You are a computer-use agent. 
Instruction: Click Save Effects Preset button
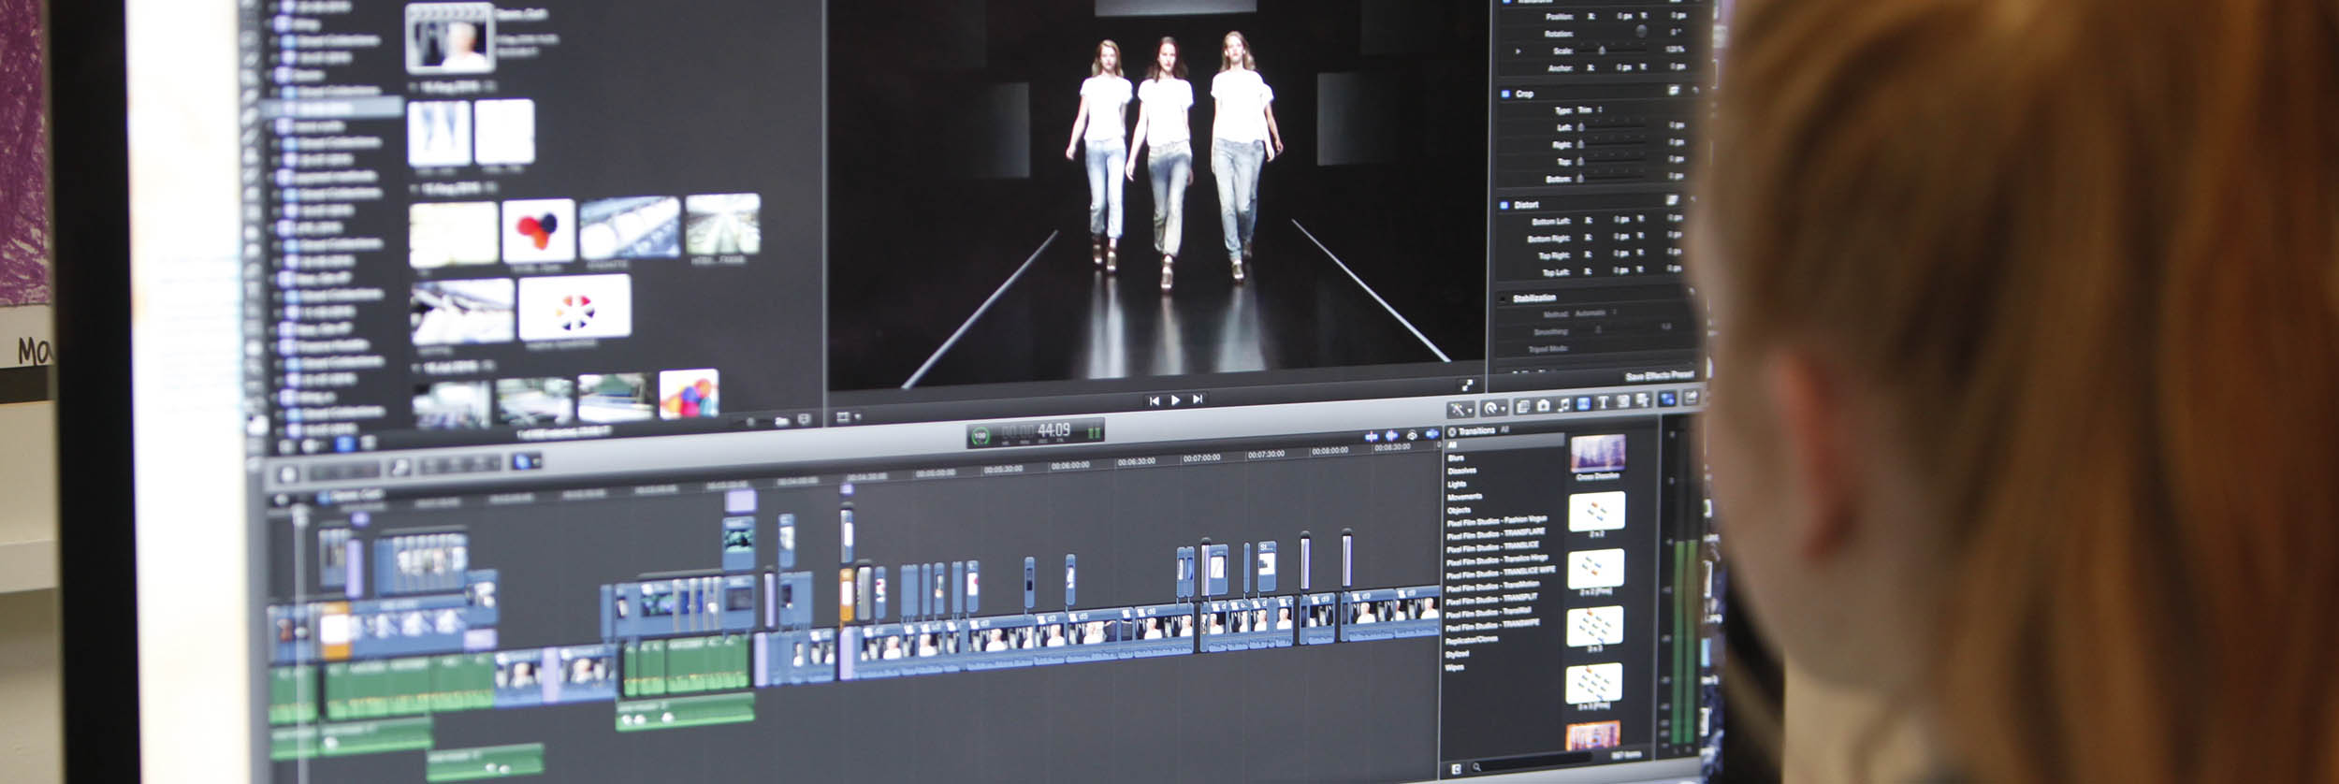tap(1659, 376)
